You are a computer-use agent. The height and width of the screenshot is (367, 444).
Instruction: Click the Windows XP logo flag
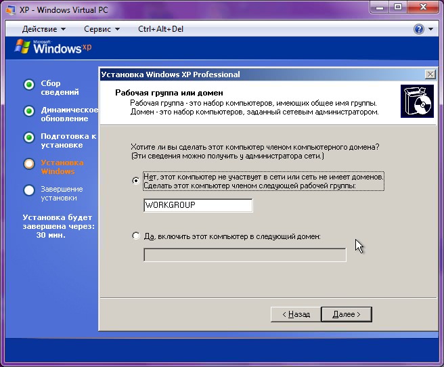22,47
